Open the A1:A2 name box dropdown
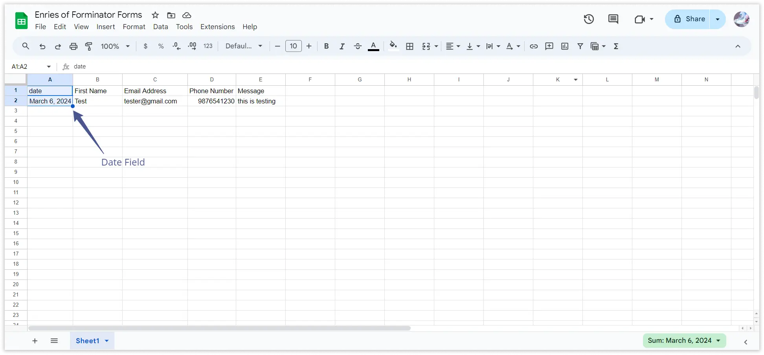The image size is (764, 355). [49, 67]
